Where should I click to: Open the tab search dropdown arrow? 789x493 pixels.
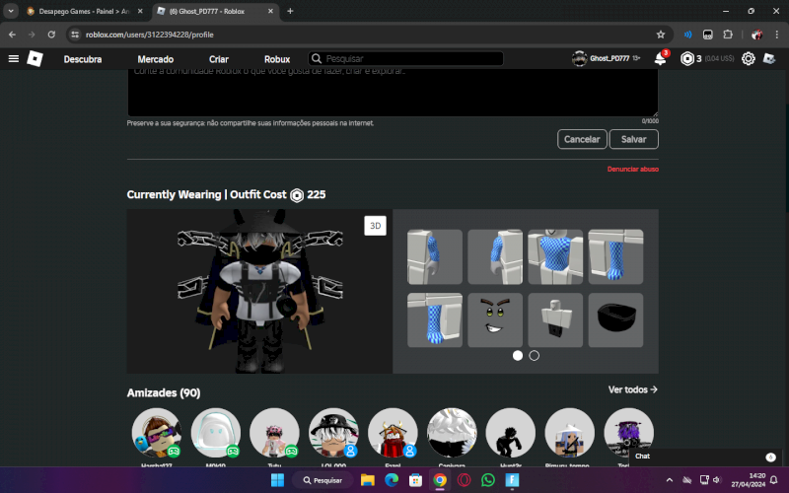pos(11,11)
